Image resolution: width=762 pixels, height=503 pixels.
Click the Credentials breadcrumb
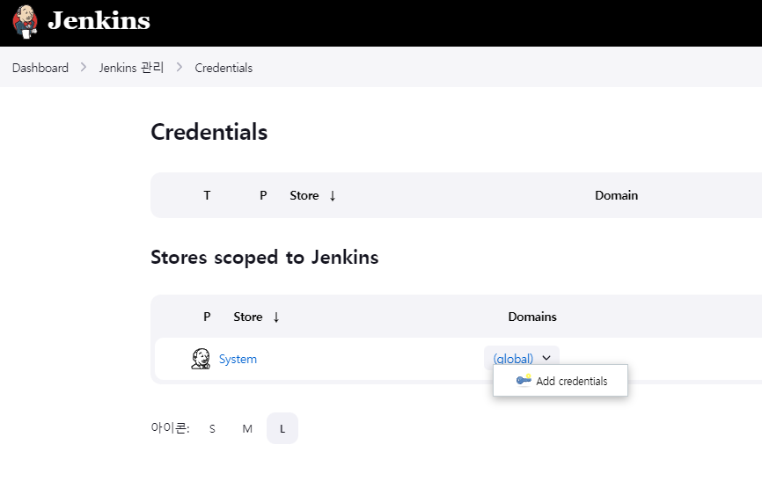click(x=223, y=68)
